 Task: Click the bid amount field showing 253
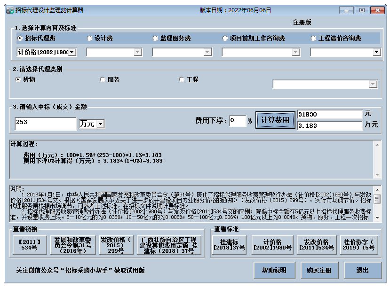[45, 124]
